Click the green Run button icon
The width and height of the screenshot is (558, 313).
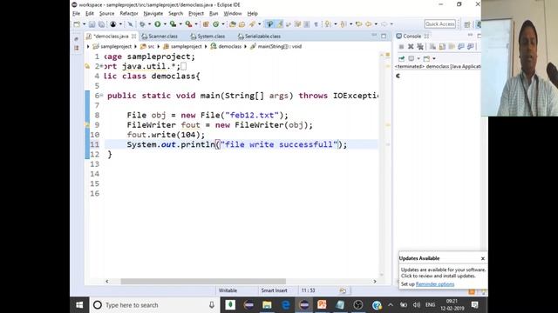click(157, 24)
